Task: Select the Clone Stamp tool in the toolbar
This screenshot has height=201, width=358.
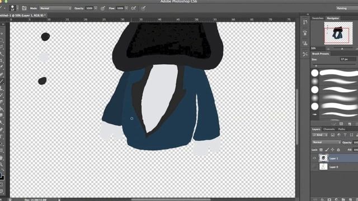Action: (2, 88)
